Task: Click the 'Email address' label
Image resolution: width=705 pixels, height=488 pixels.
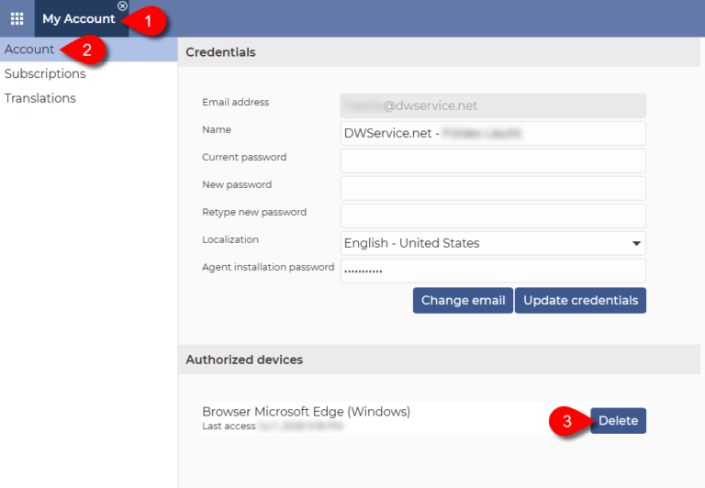Action: [x=236, y=102]
